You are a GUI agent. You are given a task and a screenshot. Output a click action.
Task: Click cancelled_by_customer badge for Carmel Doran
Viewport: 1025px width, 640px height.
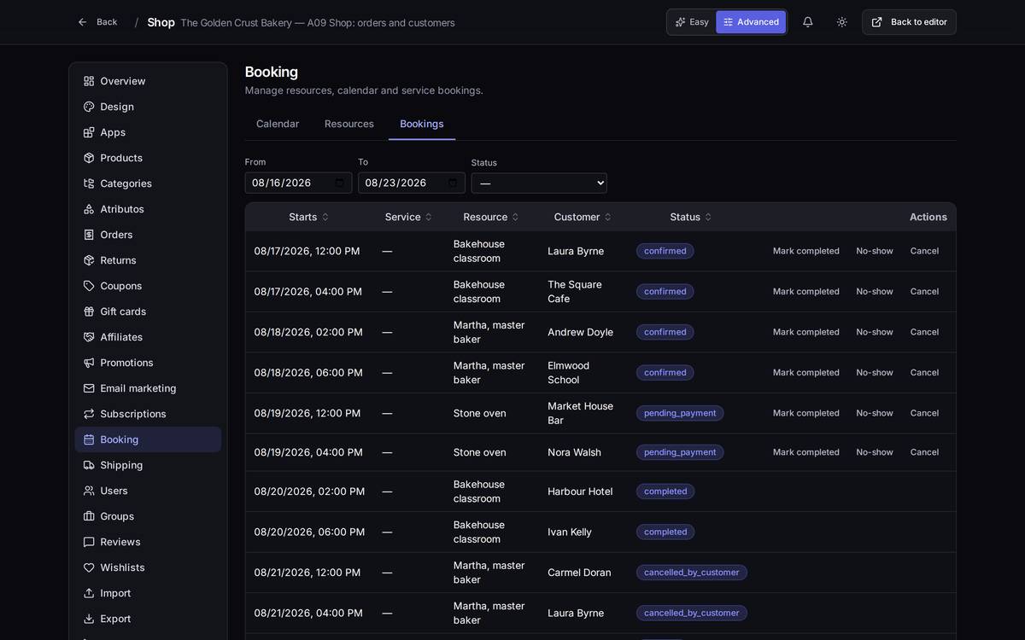click(x=692, y=573)
